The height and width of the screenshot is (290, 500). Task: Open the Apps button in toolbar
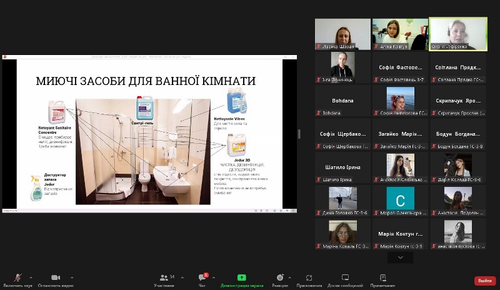point(309,280)
